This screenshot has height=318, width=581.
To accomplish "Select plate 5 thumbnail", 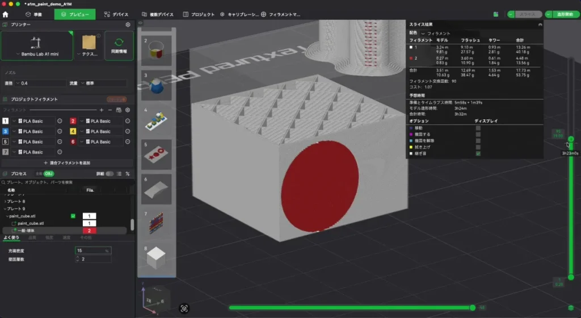I will click(x=157, y=154).
